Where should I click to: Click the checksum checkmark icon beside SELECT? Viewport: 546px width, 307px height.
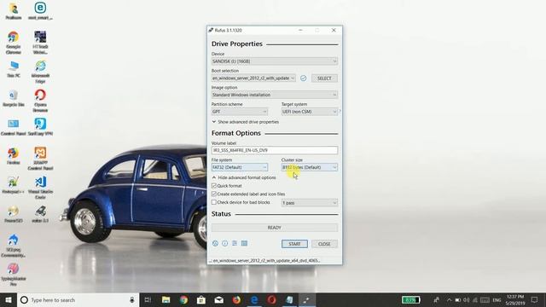tap(304, 78)
